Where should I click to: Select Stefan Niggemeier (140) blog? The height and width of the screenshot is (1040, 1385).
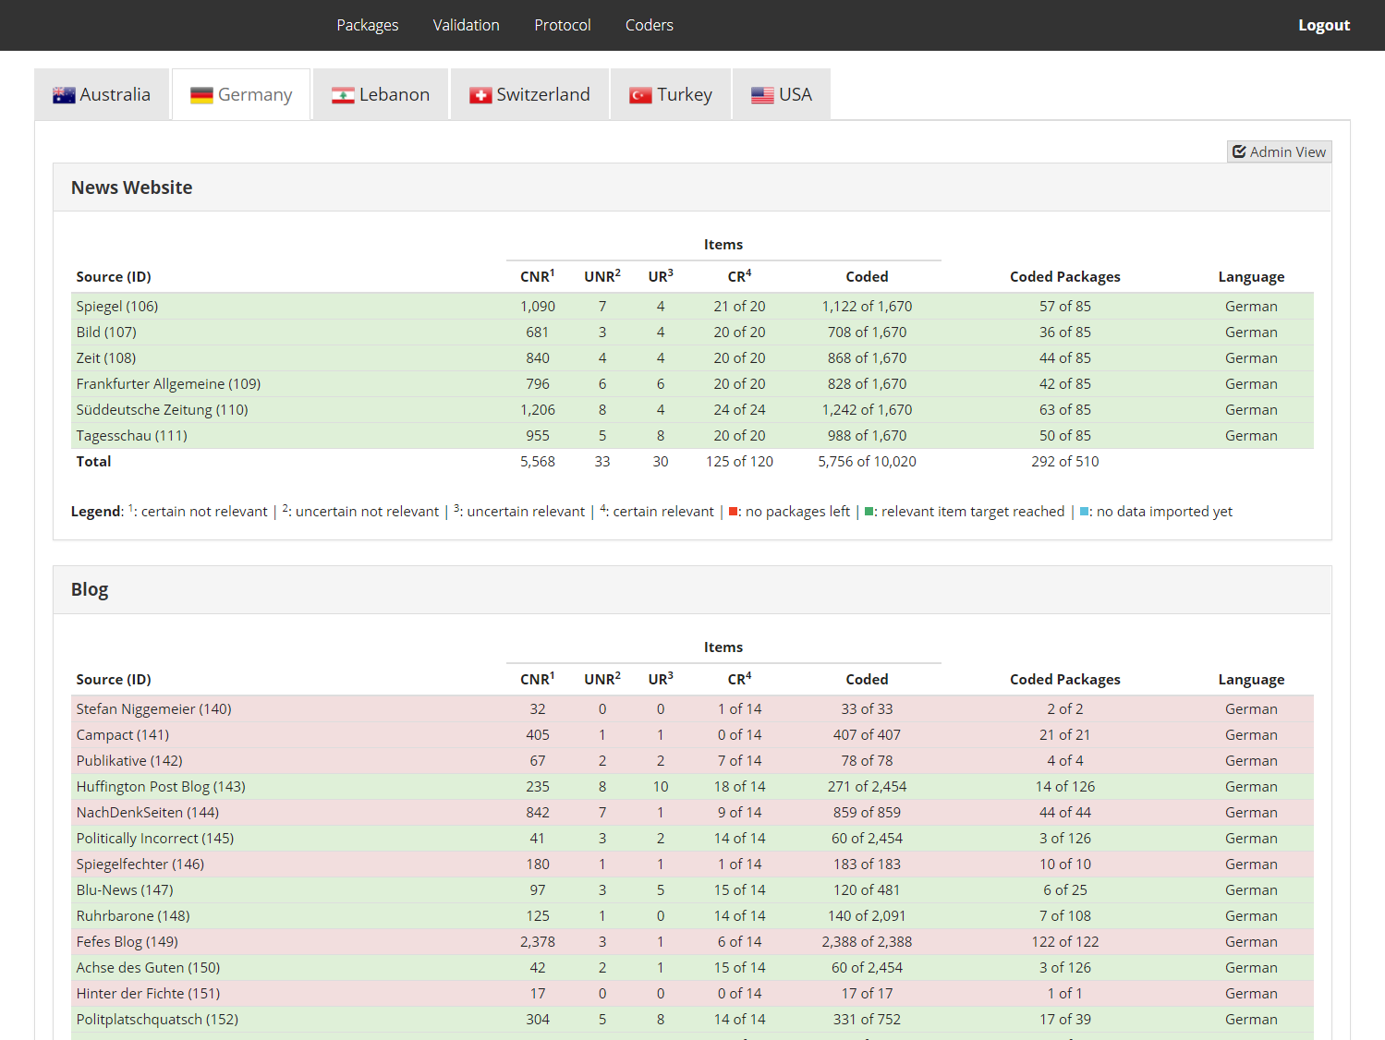pos(692,708)
